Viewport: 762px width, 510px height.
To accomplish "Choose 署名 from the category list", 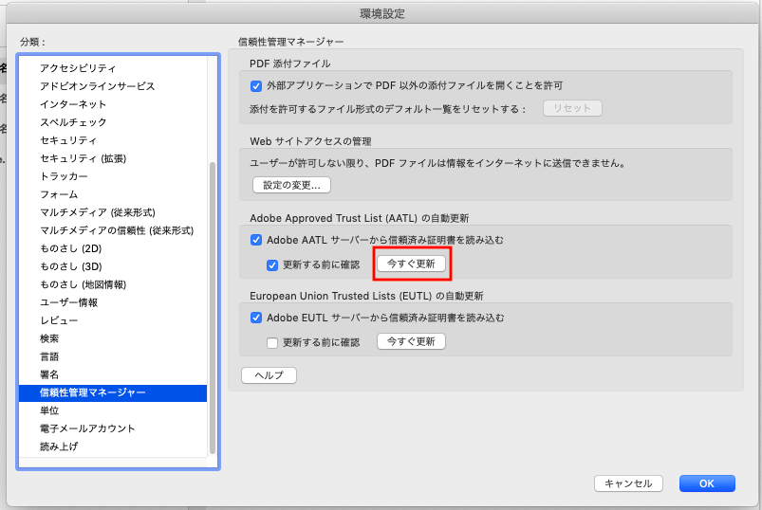I will [x=49, y=374].
